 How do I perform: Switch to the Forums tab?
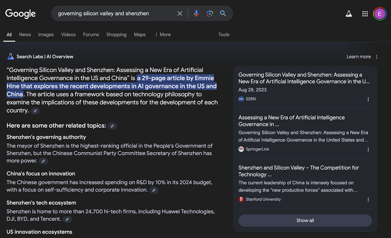click(x=91, y=35)
